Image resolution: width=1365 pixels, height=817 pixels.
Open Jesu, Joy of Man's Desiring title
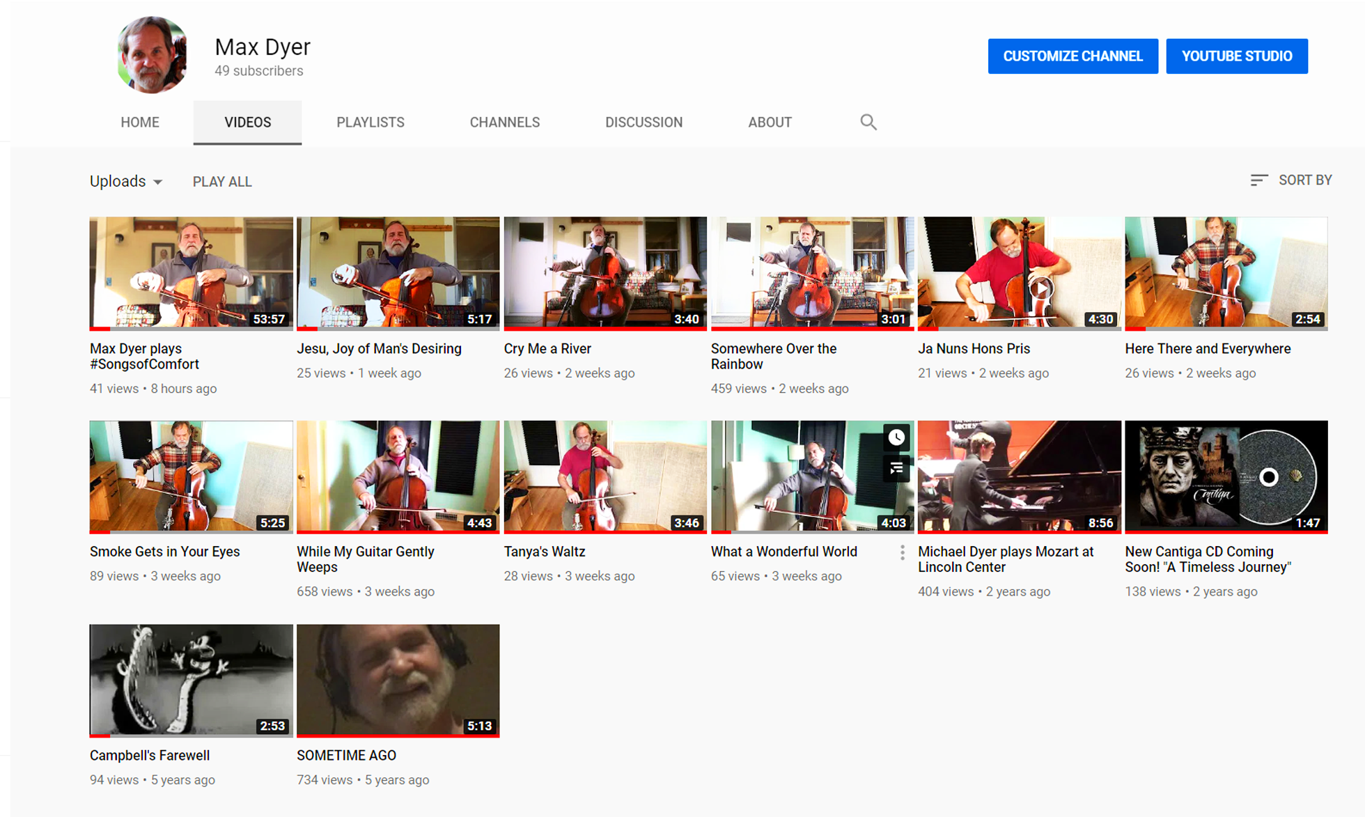[x=379, y=348]
